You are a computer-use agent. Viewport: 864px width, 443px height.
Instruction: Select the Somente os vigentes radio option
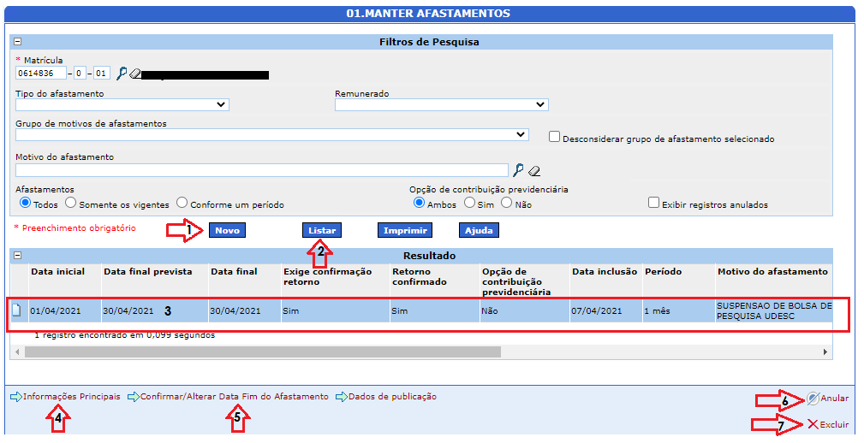pyautogui.click(x=71, y=204)
